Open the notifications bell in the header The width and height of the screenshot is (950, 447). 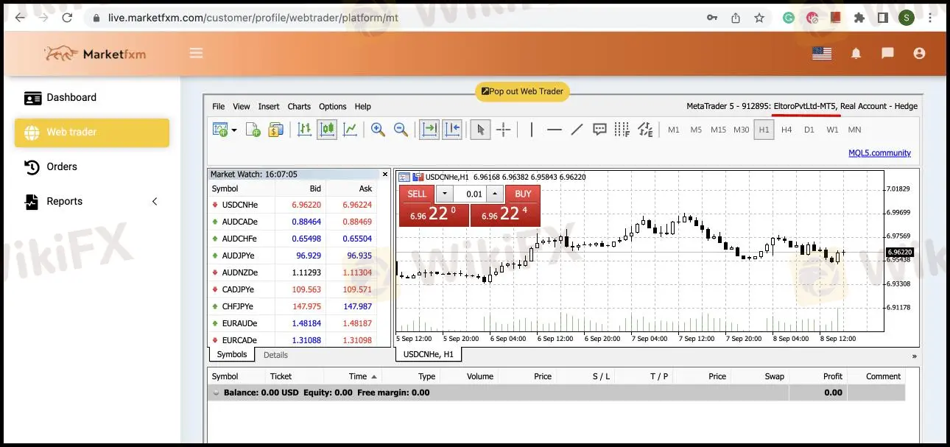856,52
